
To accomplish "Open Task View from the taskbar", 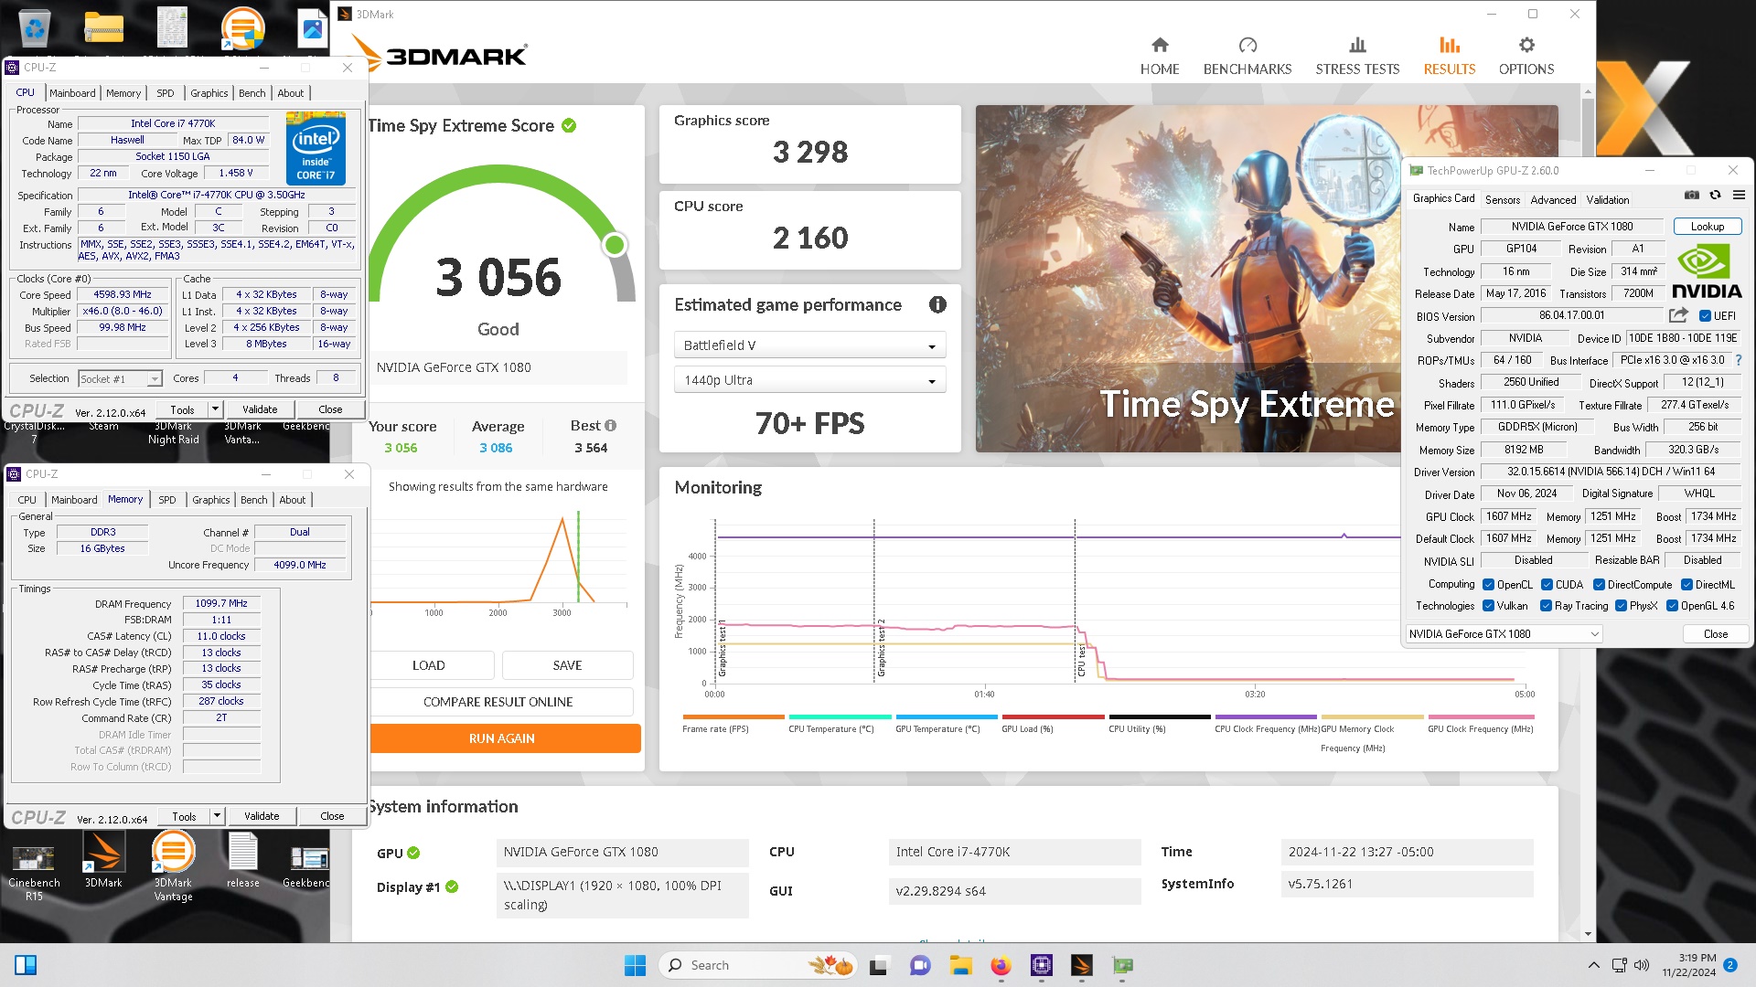I will tap(879, 965).
